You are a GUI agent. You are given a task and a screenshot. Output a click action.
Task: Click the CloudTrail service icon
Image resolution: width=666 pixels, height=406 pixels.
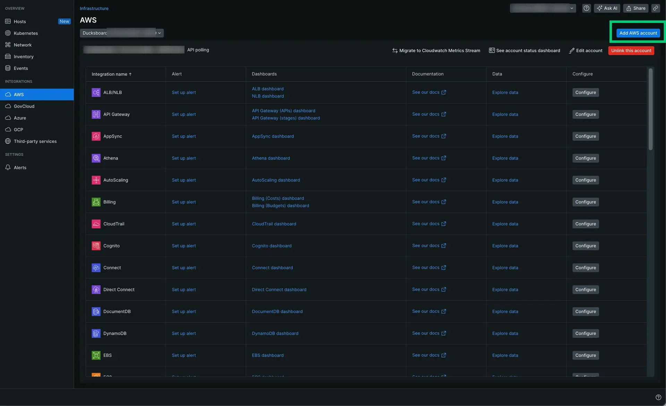click(x=96, y=224)
